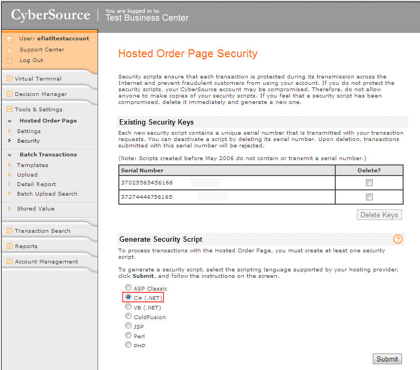Click the bullet beside Stored Value
The height and width of the screenshot is (370, 420).
[x=10, y=208]
